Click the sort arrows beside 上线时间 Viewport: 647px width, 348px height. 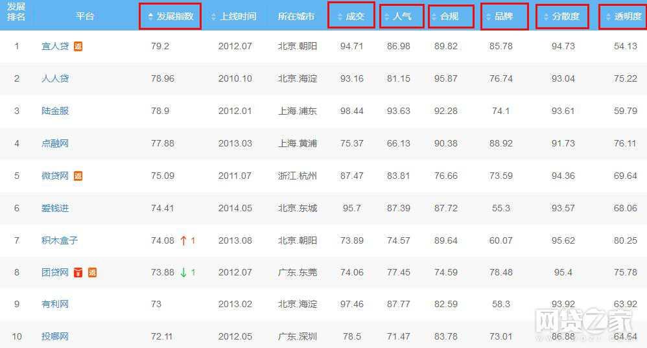tap(213, 16)
